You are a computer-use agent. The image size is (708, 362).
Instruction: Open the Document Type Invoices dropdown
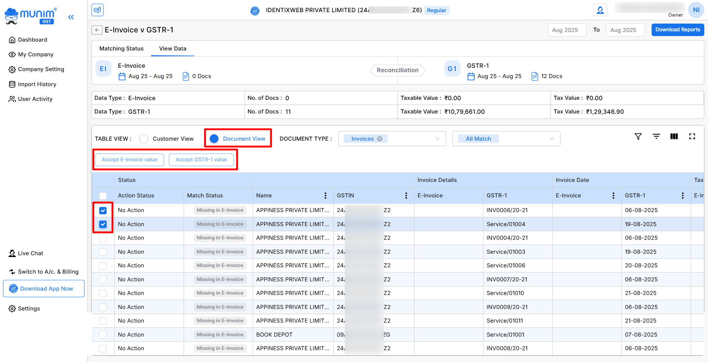(x=392, y=139)
